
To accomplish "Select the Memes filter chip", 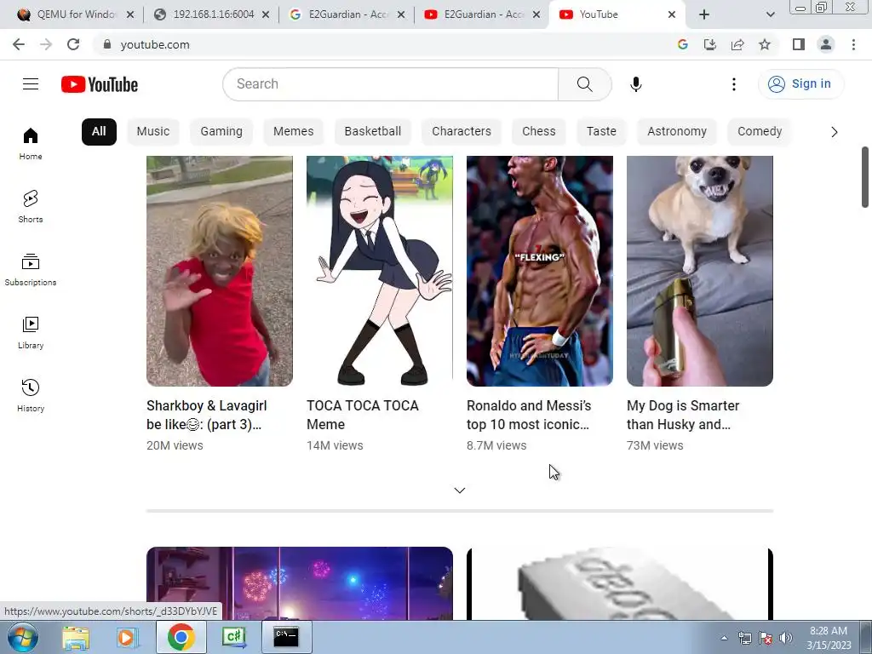I will pyautogui.click(x=293, y=132).
